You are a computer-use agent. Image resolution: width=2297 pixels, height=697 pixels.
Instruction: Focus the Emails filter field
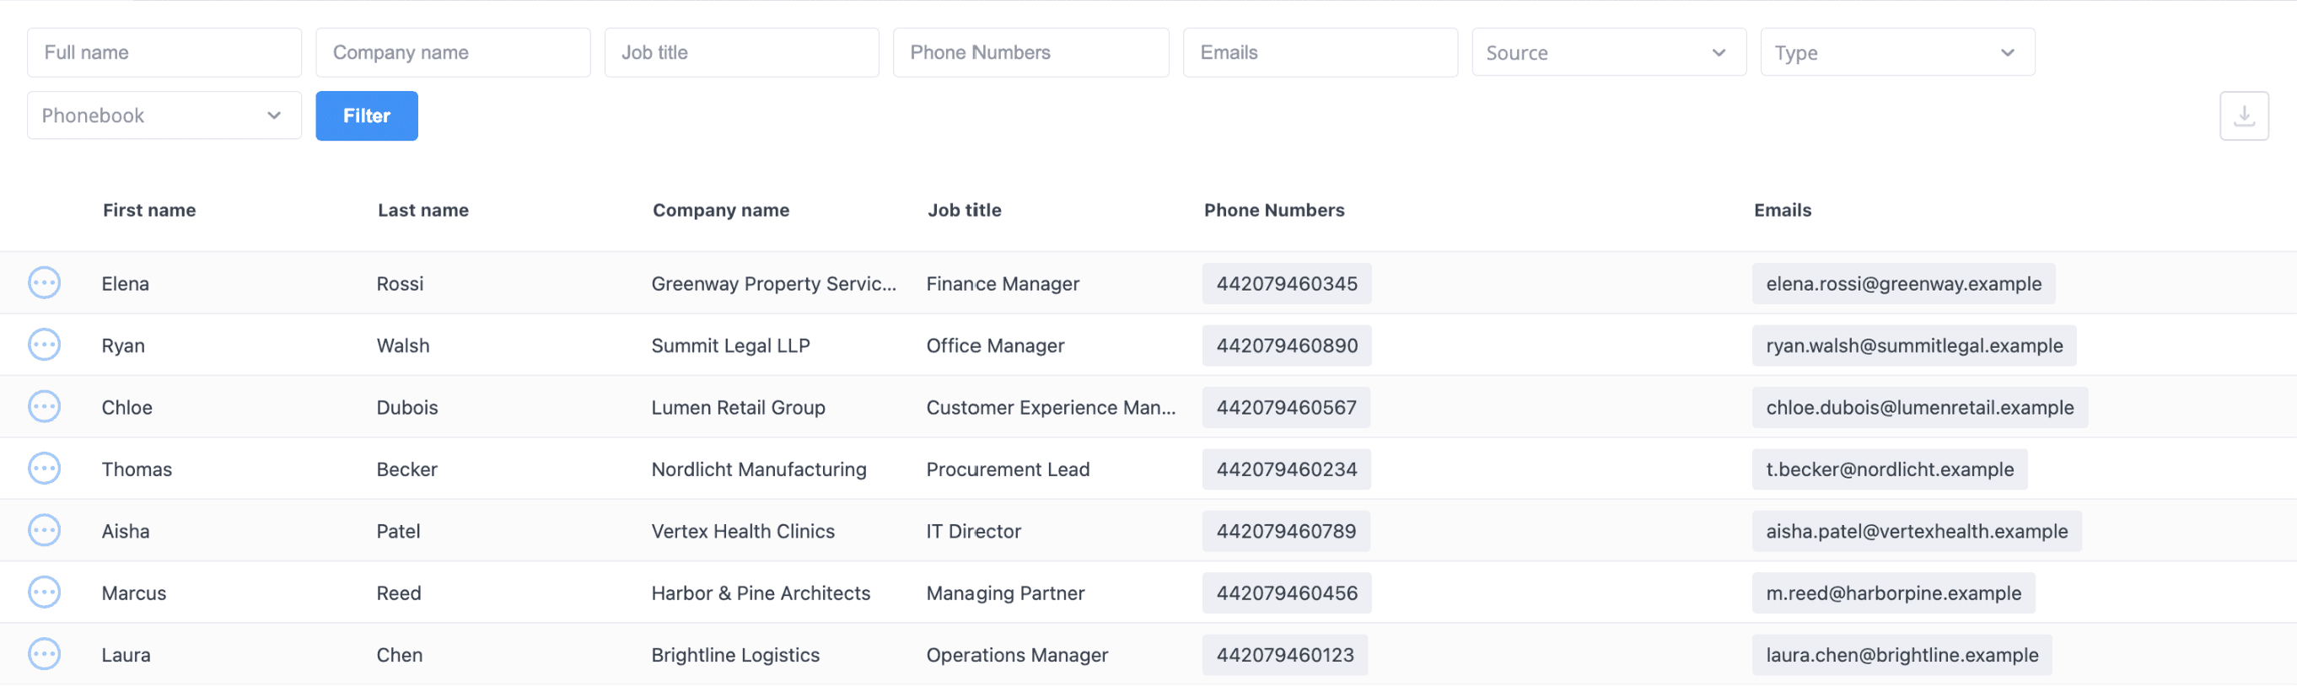click(x=1320, y=52)
